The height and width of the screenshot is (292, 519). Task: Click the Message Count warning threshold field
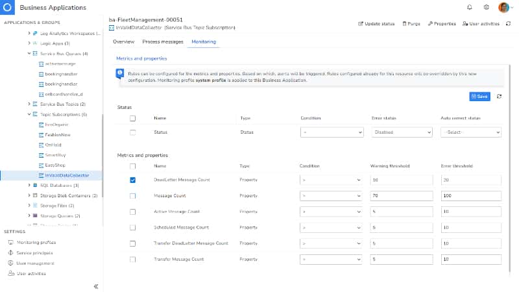[400, 195]
